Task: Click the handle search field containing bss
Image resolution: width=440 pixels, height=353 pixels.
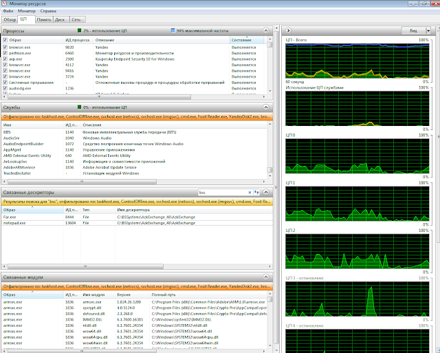Action: 223,193
